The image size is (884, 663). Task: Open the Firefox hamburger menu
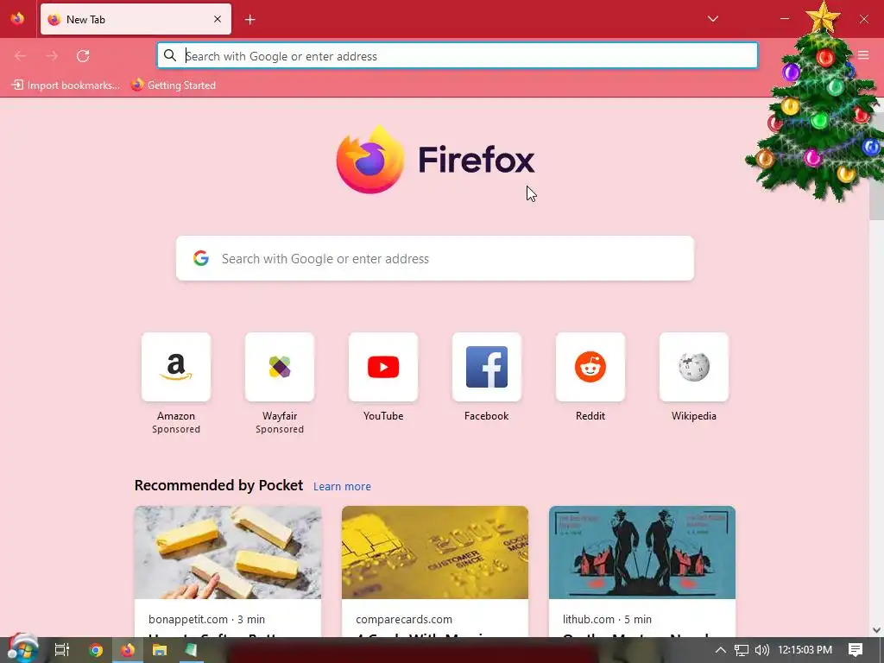point(863,55)
